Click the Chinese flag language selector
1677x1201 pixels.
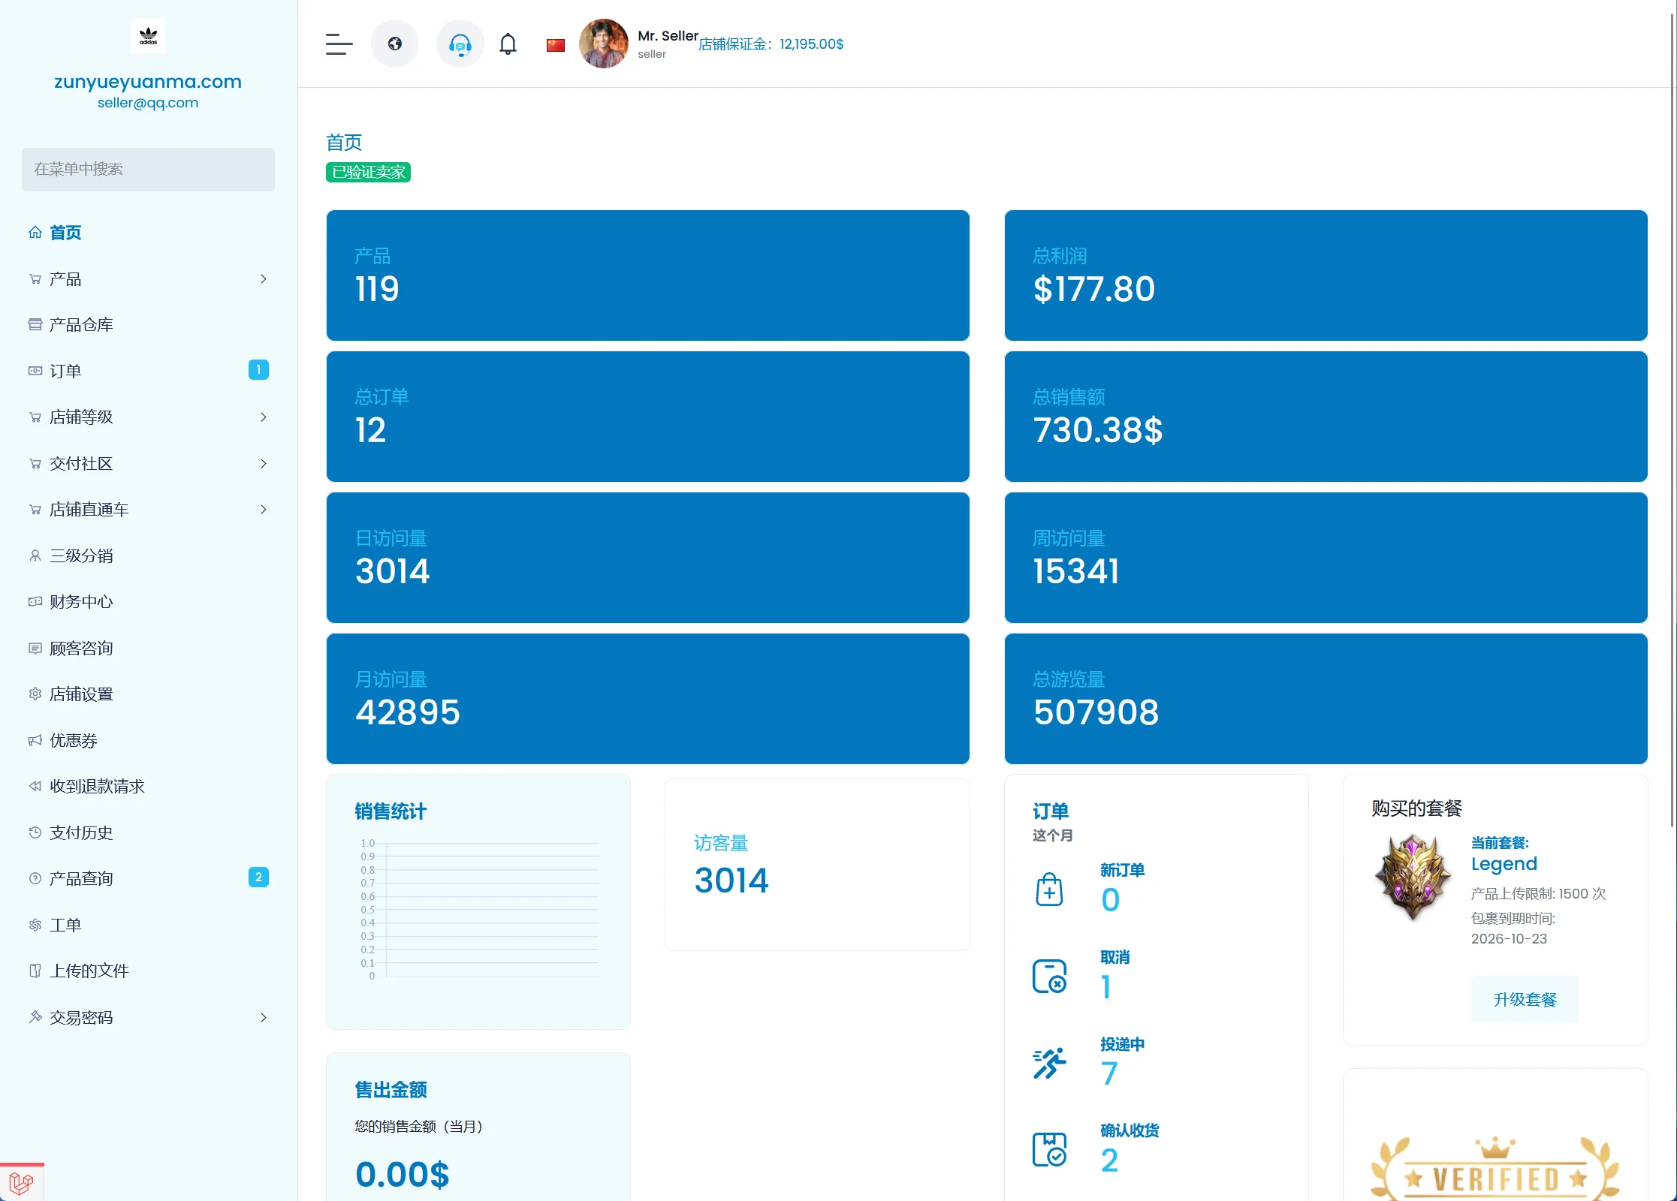click(555, 45)
